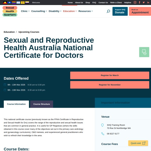Click the LinkedIn icon
151x151 pixels.
click(x=148, y=3)
